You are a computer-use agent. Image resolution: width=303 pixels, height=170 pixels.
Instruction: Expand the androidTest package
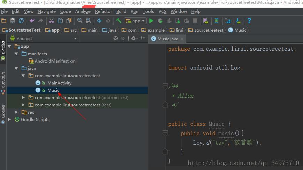[23, 98]
